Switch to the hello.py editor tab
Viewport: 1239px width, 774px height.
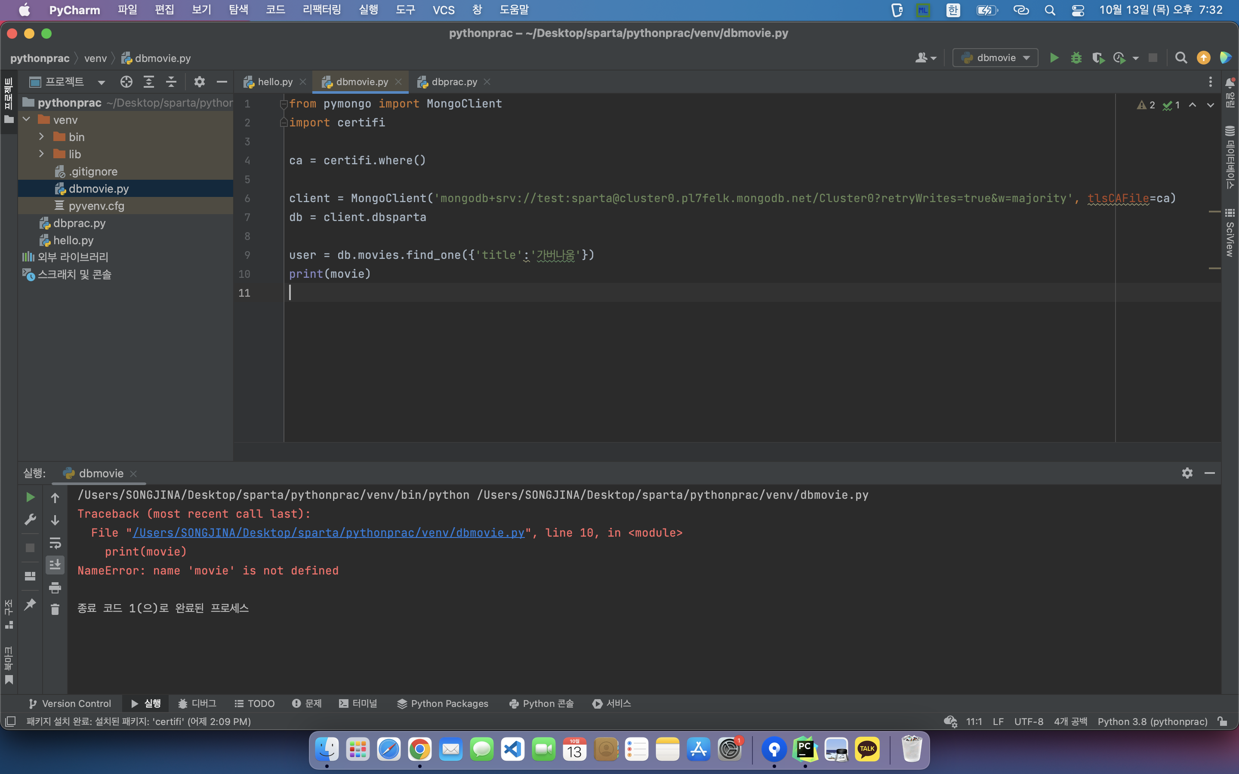pos(274,82)
